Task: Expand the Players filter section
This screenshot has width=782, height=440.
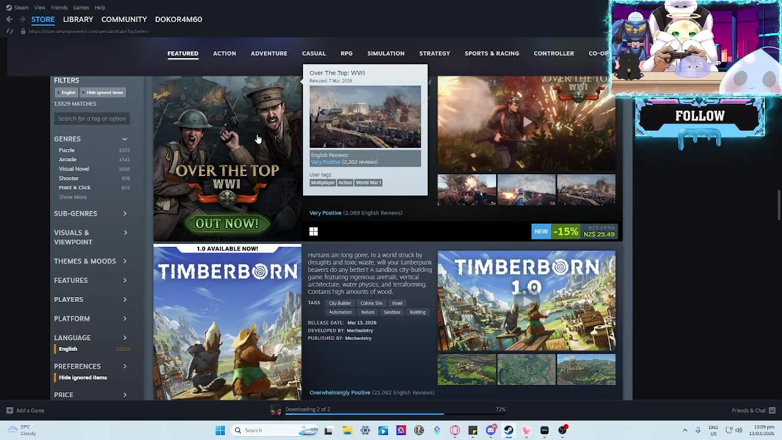Action: tap(90, 299)
